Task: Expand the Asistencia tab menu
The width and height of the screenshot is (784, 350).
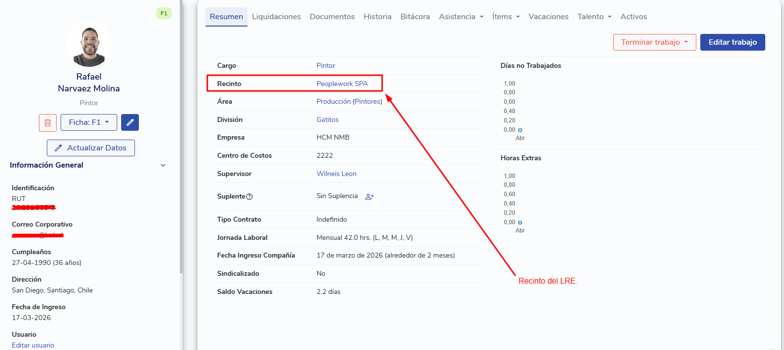Action: click(461, 17)
